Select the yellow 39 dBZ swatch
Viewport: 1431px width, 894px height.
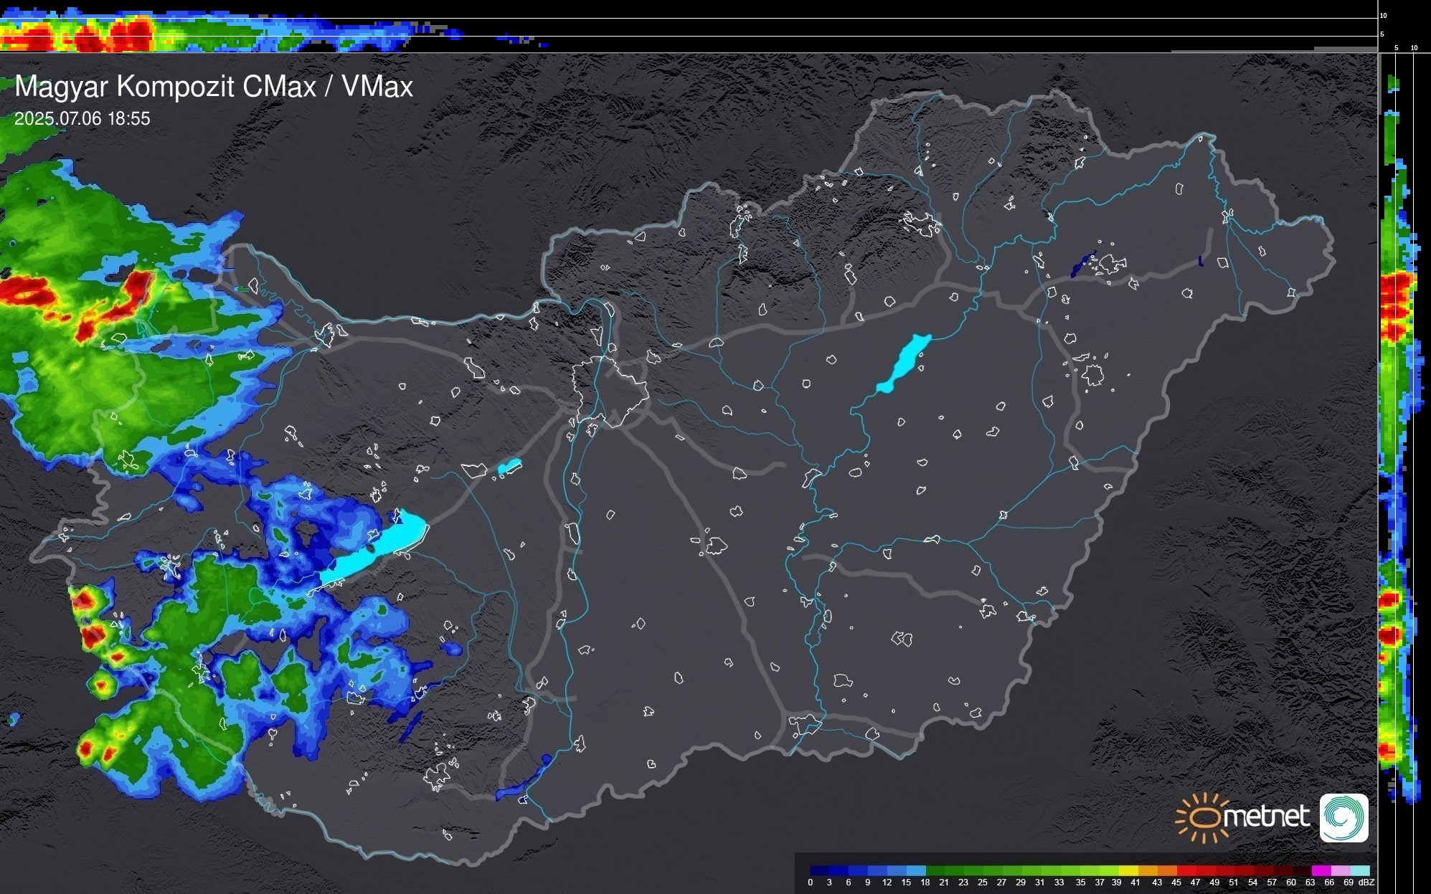click(x=1128, y=870)
